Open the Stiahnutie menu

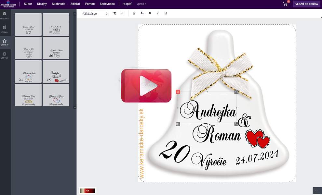click(x=59, y=4)
